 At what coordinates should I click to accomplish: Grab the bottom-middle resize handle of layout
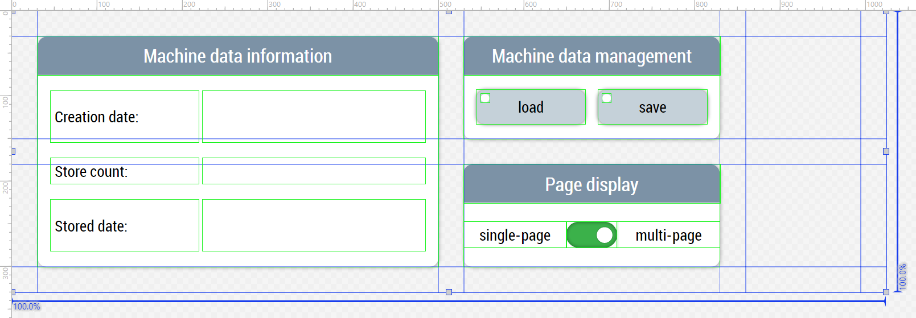(x=449, y=292)
